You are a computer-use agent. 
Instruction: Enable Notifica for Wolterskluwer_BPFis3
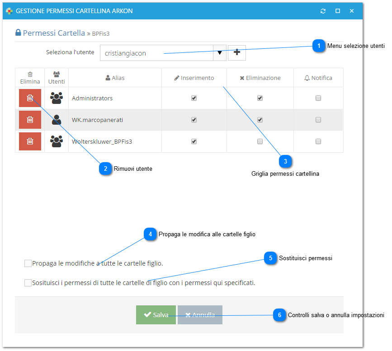[x=318, y=141]
